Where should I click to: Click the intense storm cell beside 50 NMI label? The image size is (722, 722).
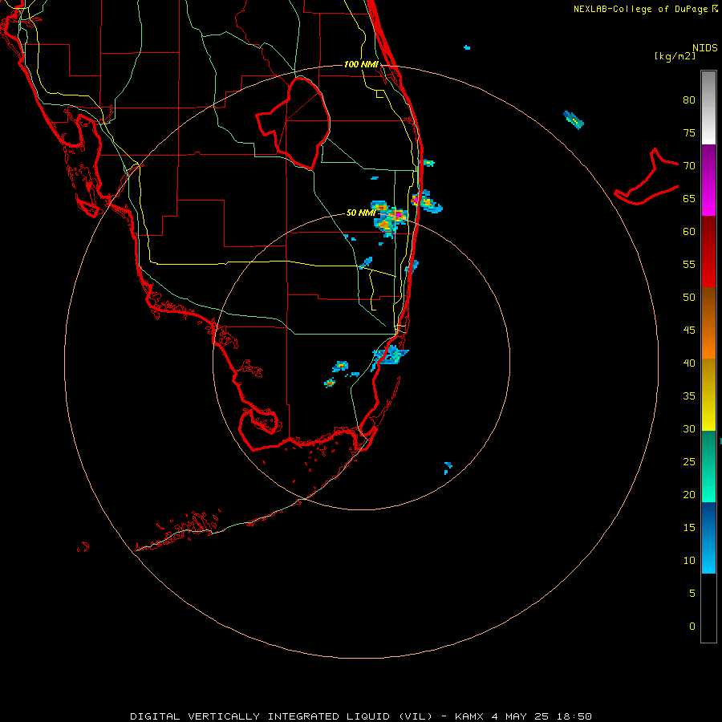(x=389, y=217)
